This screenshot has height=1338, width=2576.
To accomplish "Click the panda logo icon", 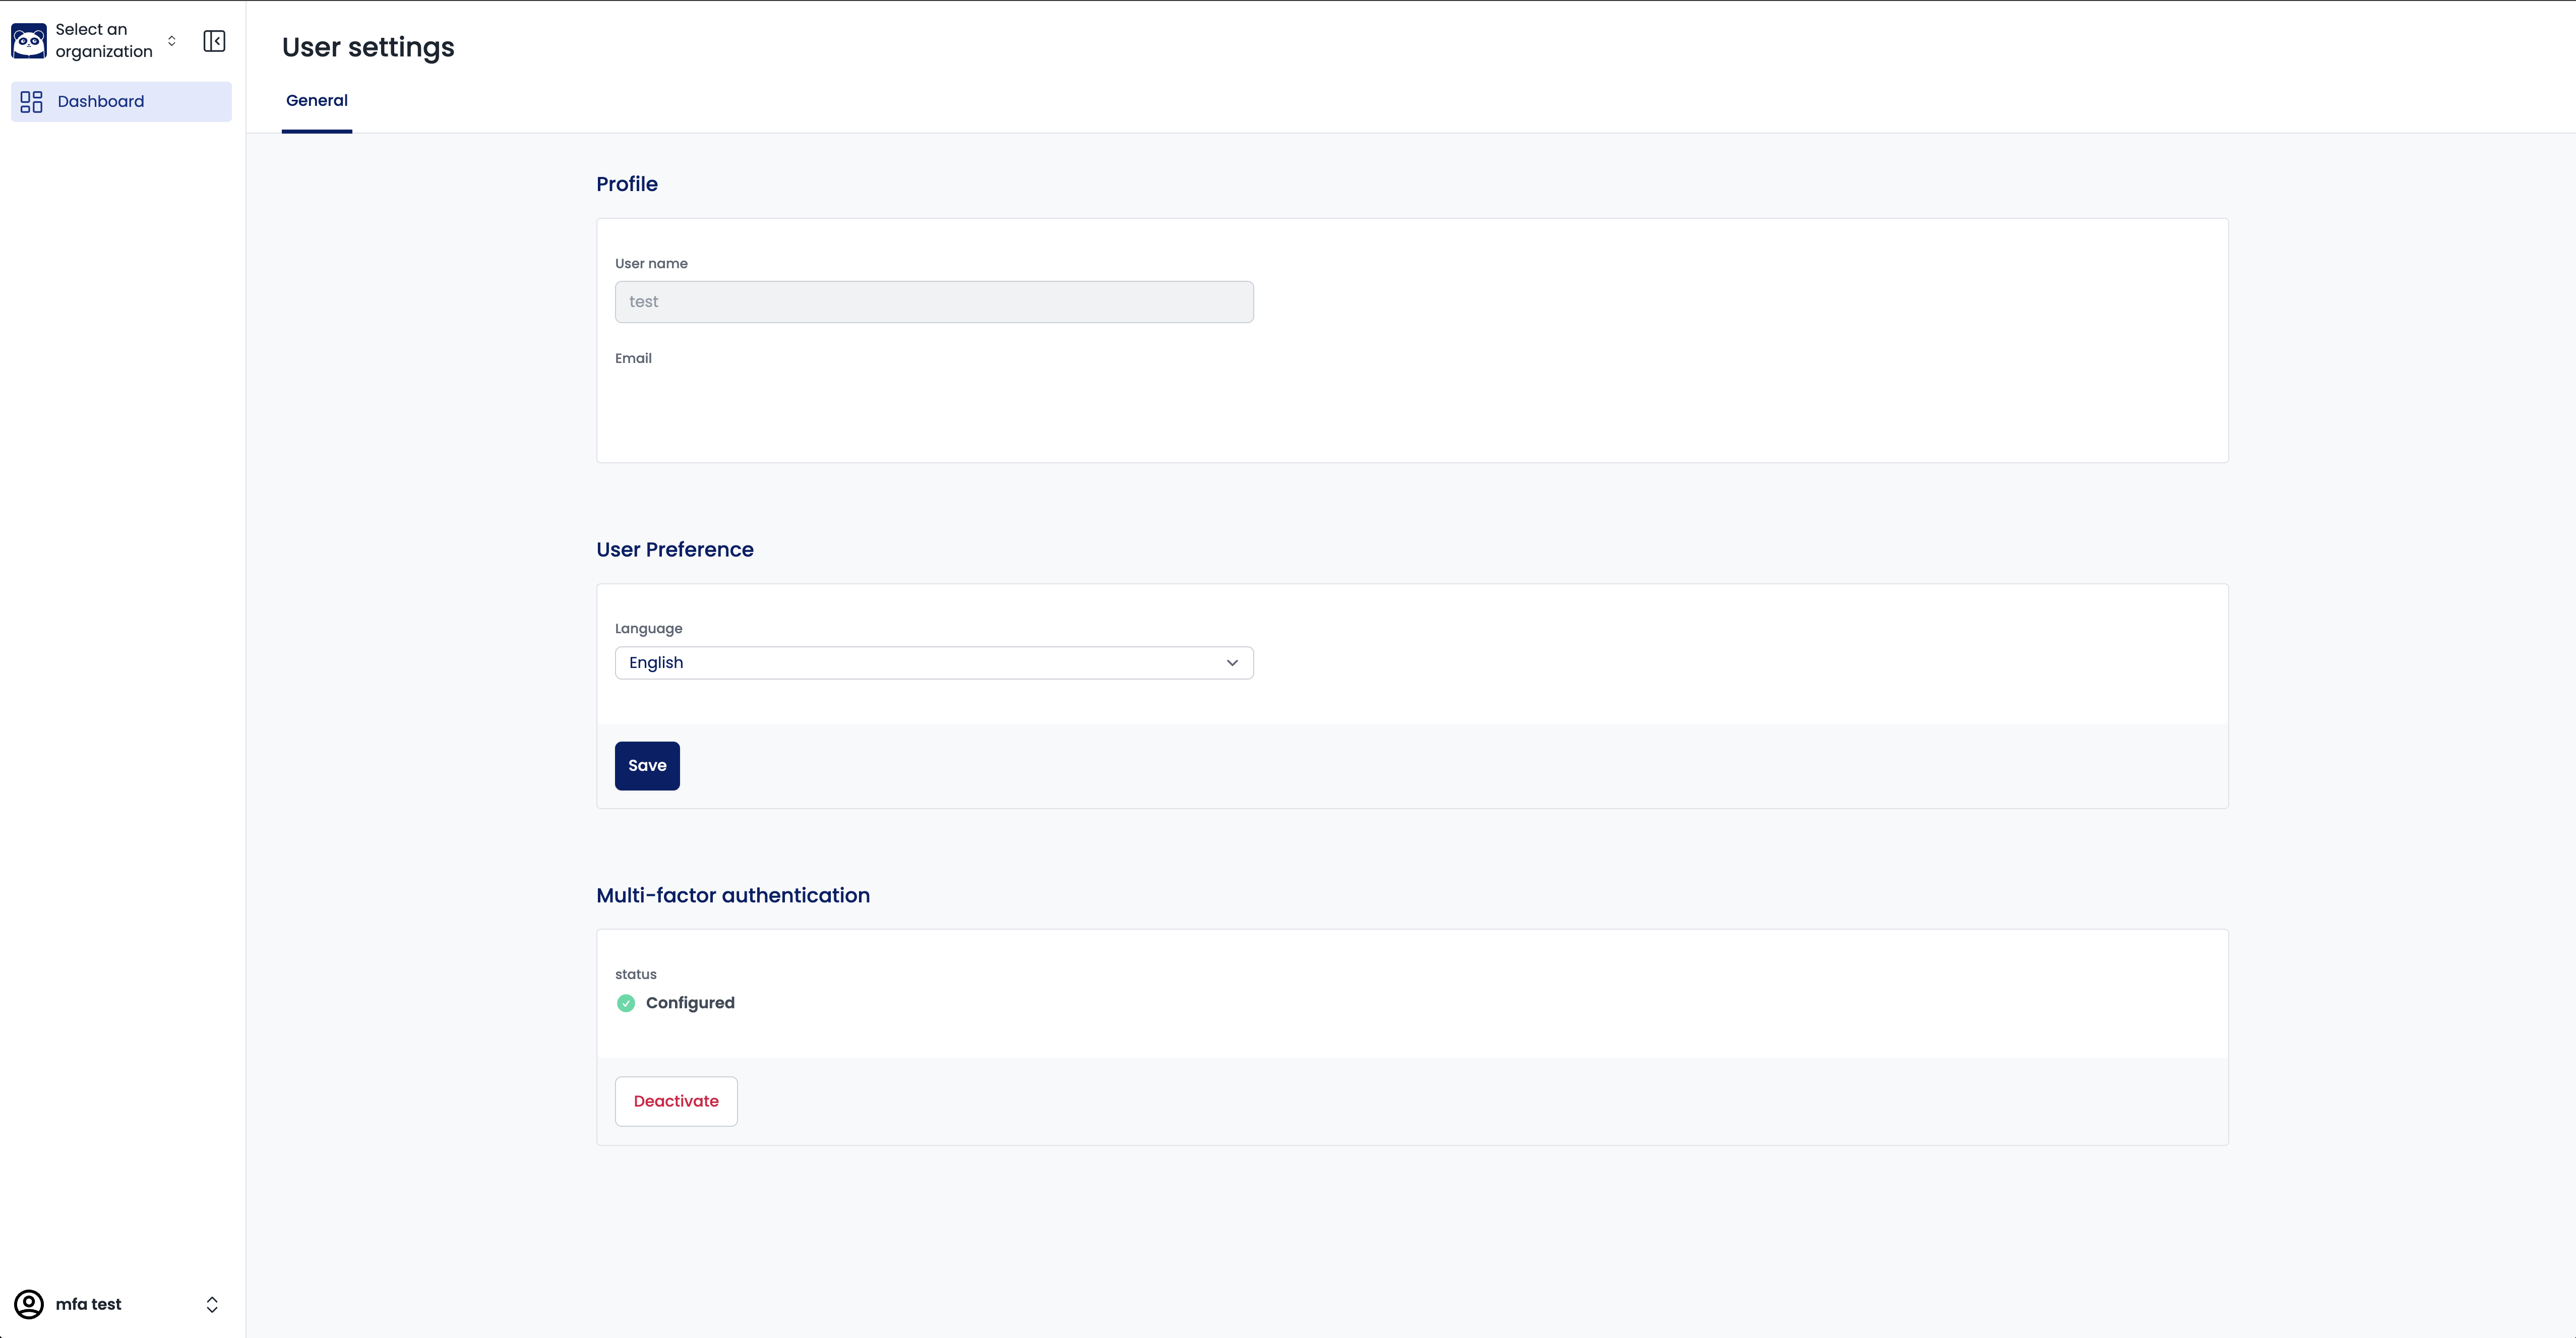I will [29, 41].
